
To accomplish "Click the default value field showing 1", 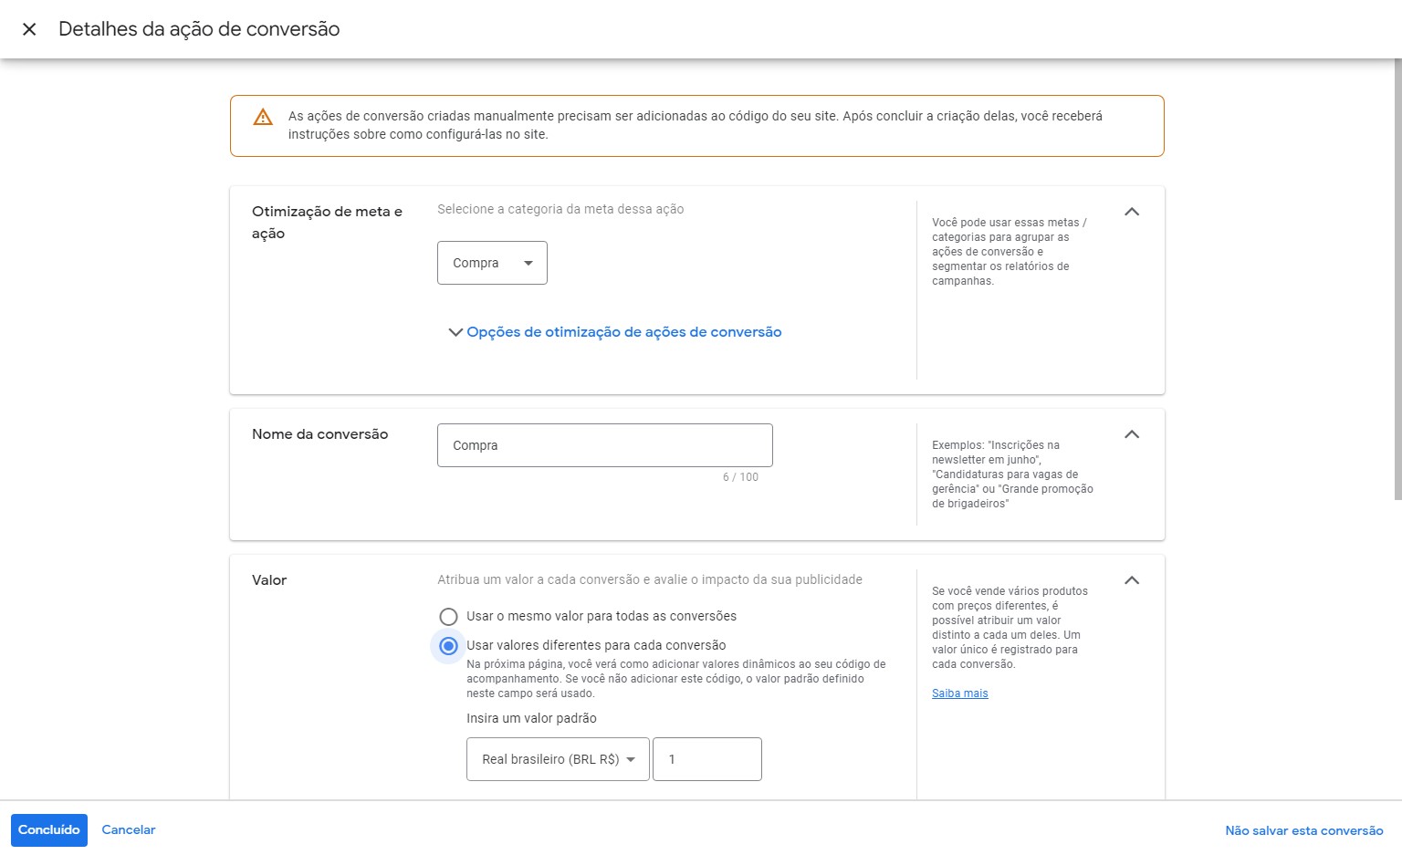I will (x=707, y=759).
